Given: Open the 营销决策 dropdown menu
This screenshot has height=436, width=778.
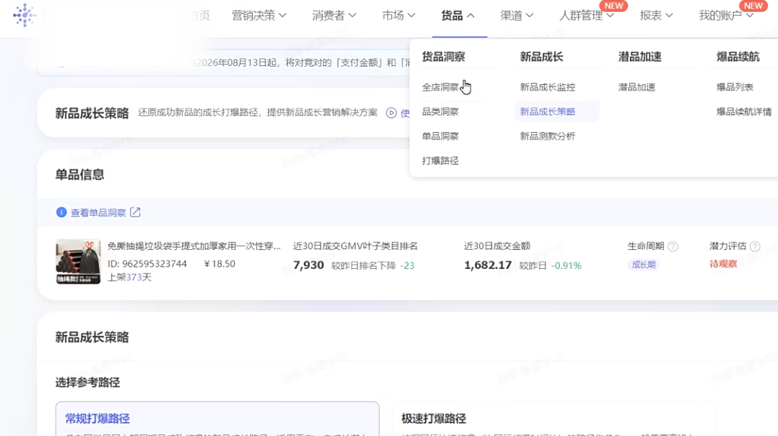Looking at the screenshot, I should pos(259,16).
